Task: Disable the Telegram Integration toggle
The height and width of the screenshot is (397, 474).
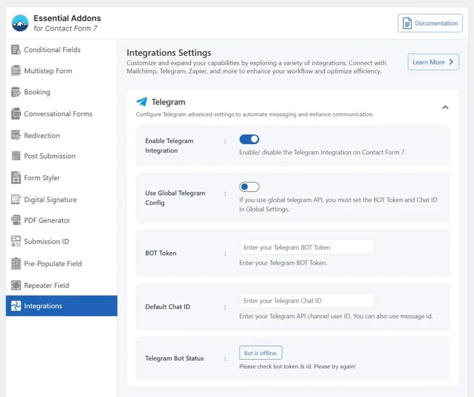Action: tap(249, 140)
